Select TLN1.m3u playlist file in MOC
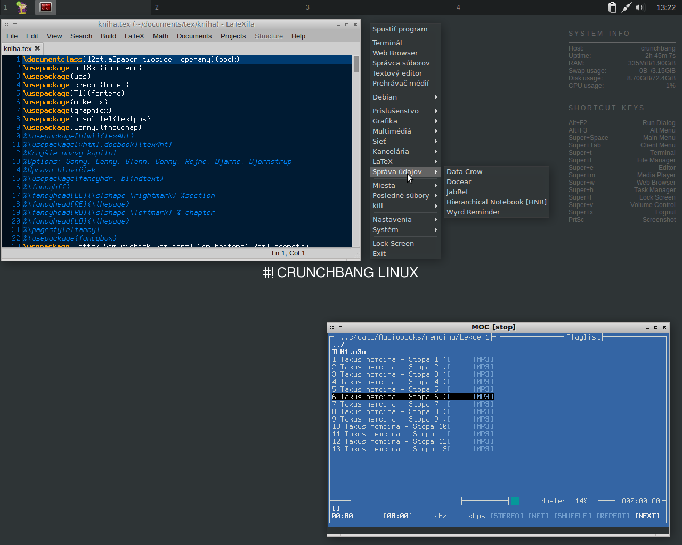This screenshot has height=545, width=682. tap(349, 352)
